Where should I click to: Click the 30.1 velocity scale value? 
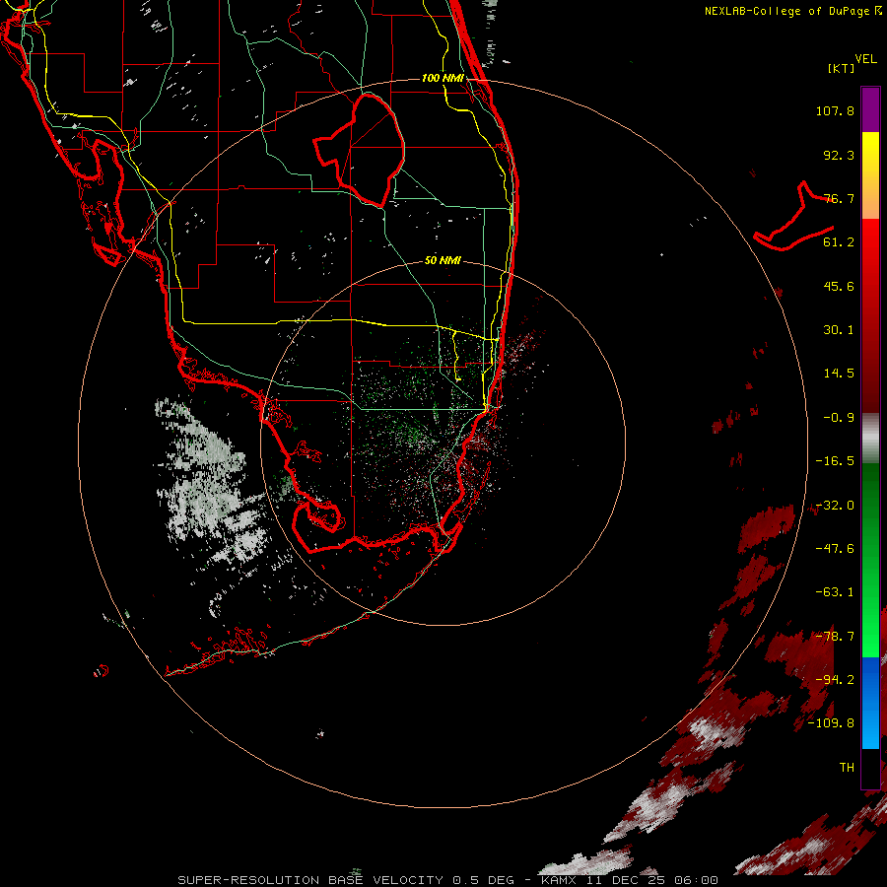[839, 330]
